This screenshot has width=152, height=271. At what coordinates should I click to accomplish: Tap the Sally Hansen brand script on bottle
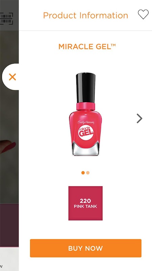(86, 122)
